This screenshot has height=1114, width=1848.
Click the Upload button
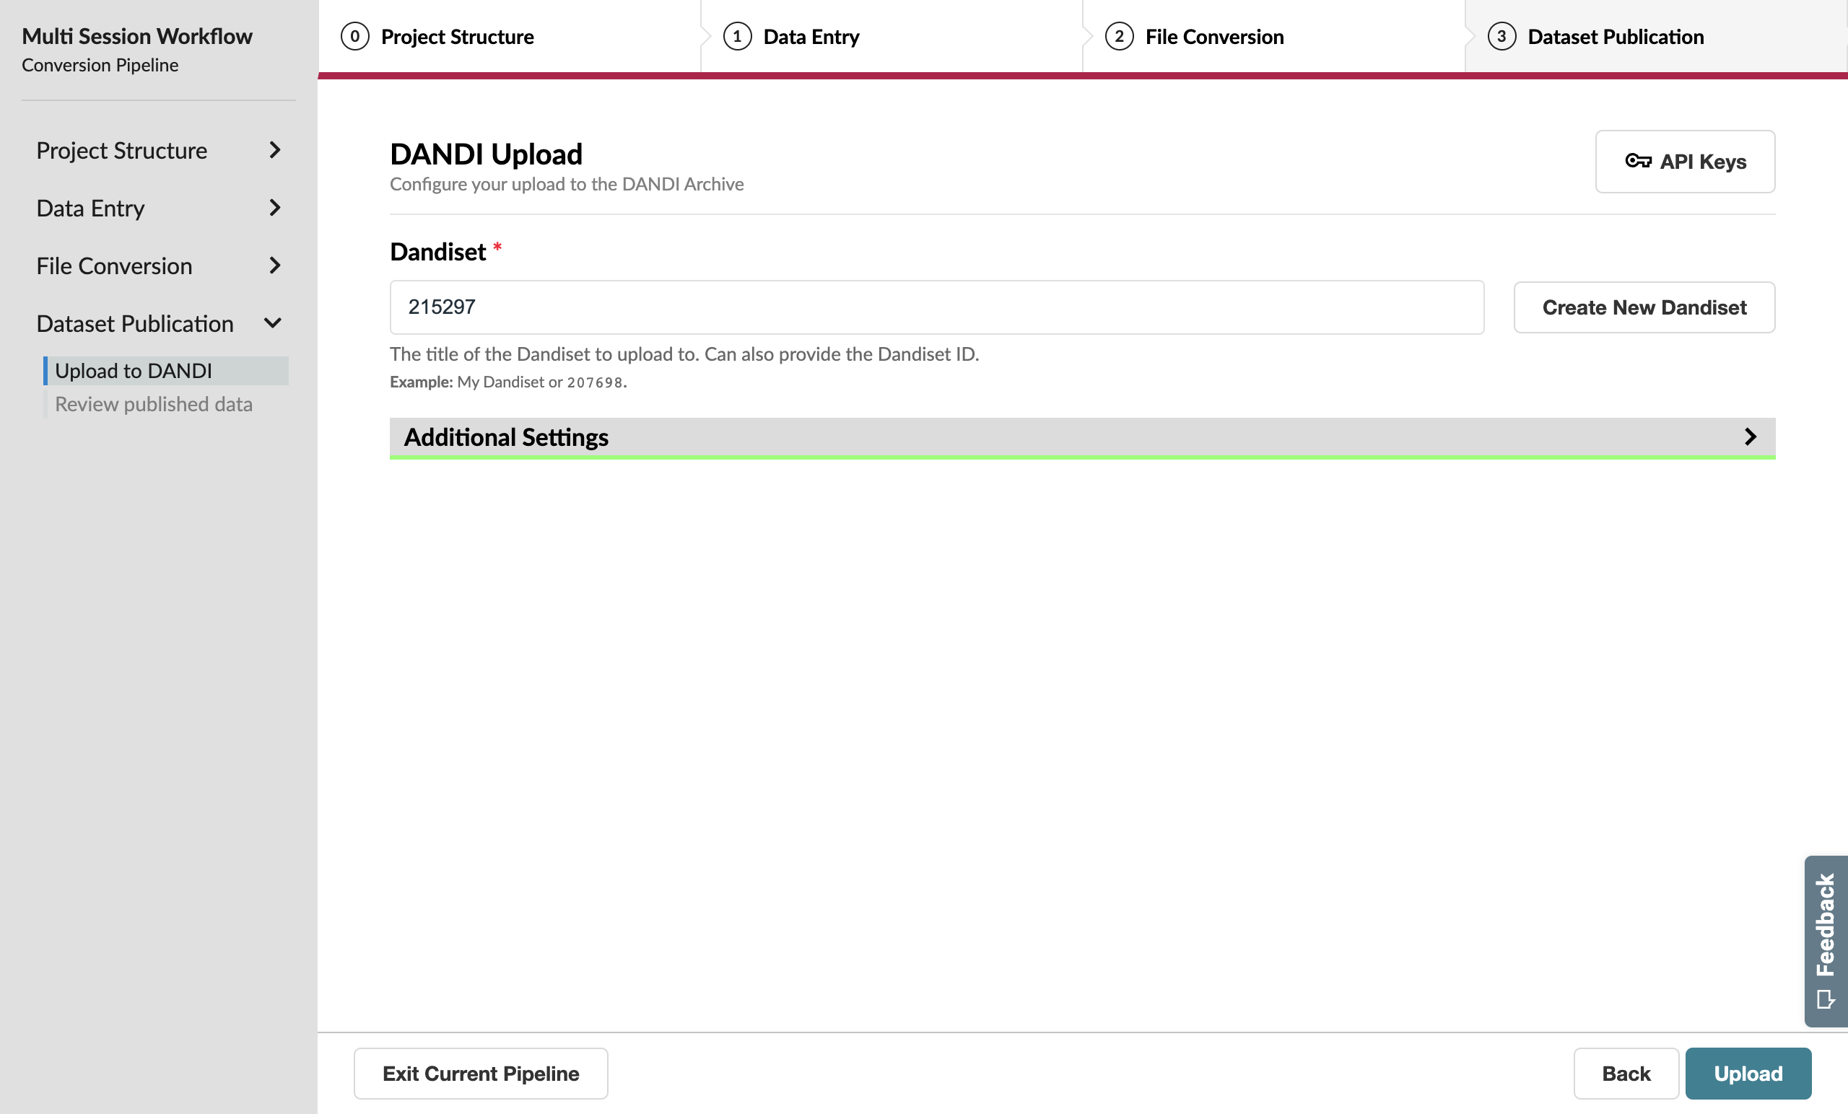pos(1748,1074)
